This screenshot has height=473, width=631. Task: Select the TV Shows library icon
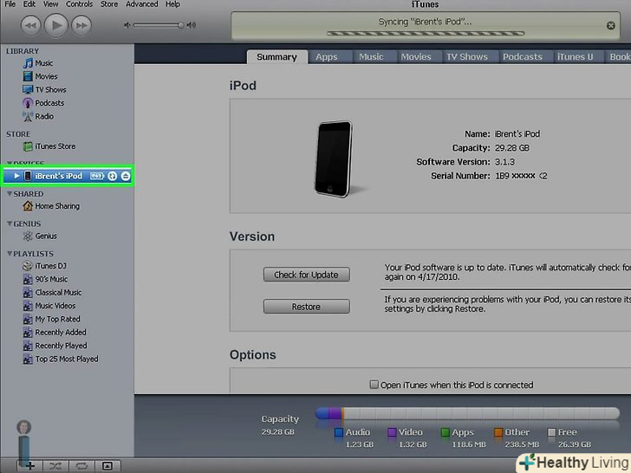[28, 90]
